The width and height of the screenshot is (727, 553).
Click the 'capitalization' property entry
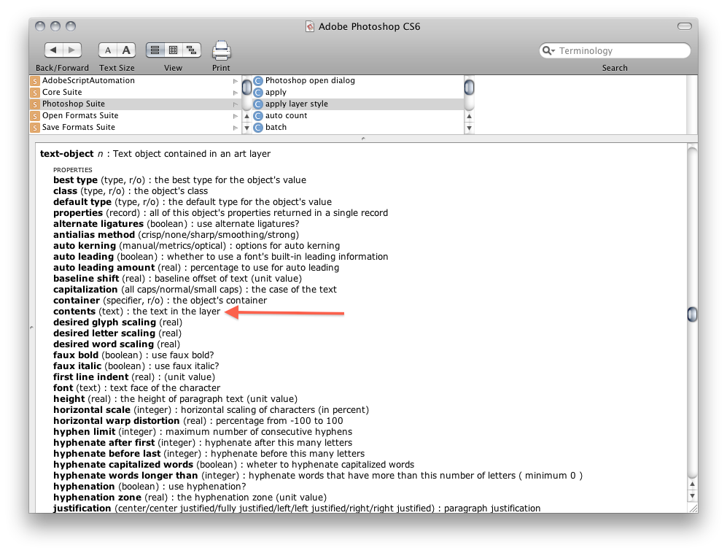195,290
